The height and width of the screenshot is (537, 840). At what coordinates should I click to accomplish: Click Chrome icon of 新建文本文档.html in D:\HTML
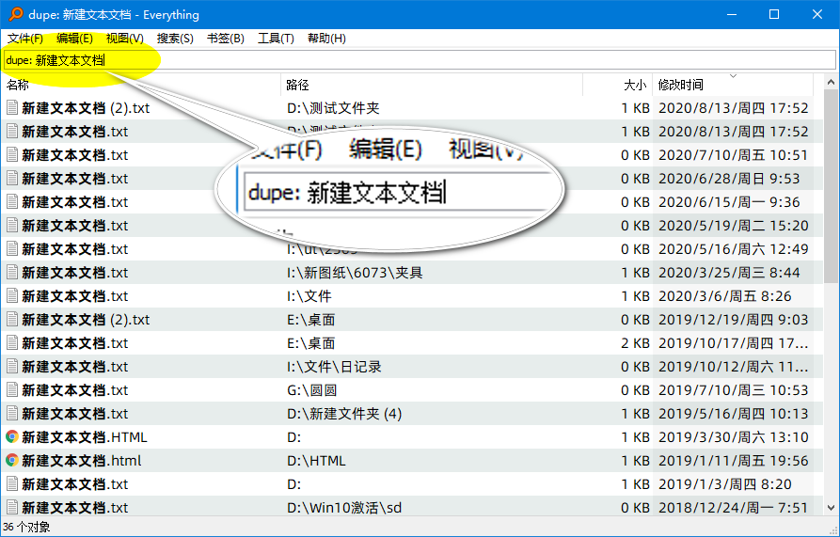(12, 461)
